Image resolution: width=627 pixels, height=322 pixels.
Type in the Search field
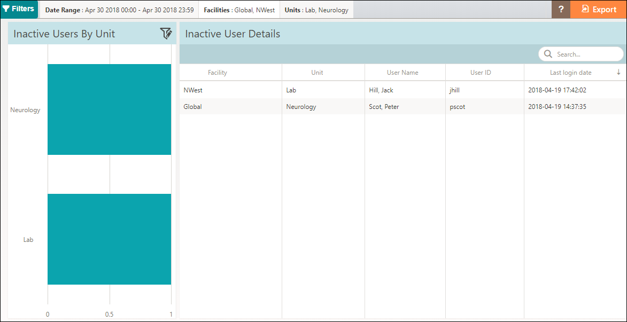586,54
